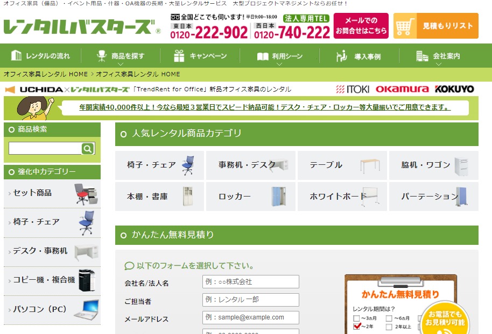Open コピー機・複合機 sidebar category
The height and width of the screenshot is (334, 492).
pos(52,280)
